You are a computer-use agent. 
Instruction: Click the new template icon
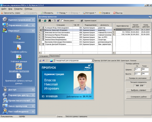(x=40, y=61)
